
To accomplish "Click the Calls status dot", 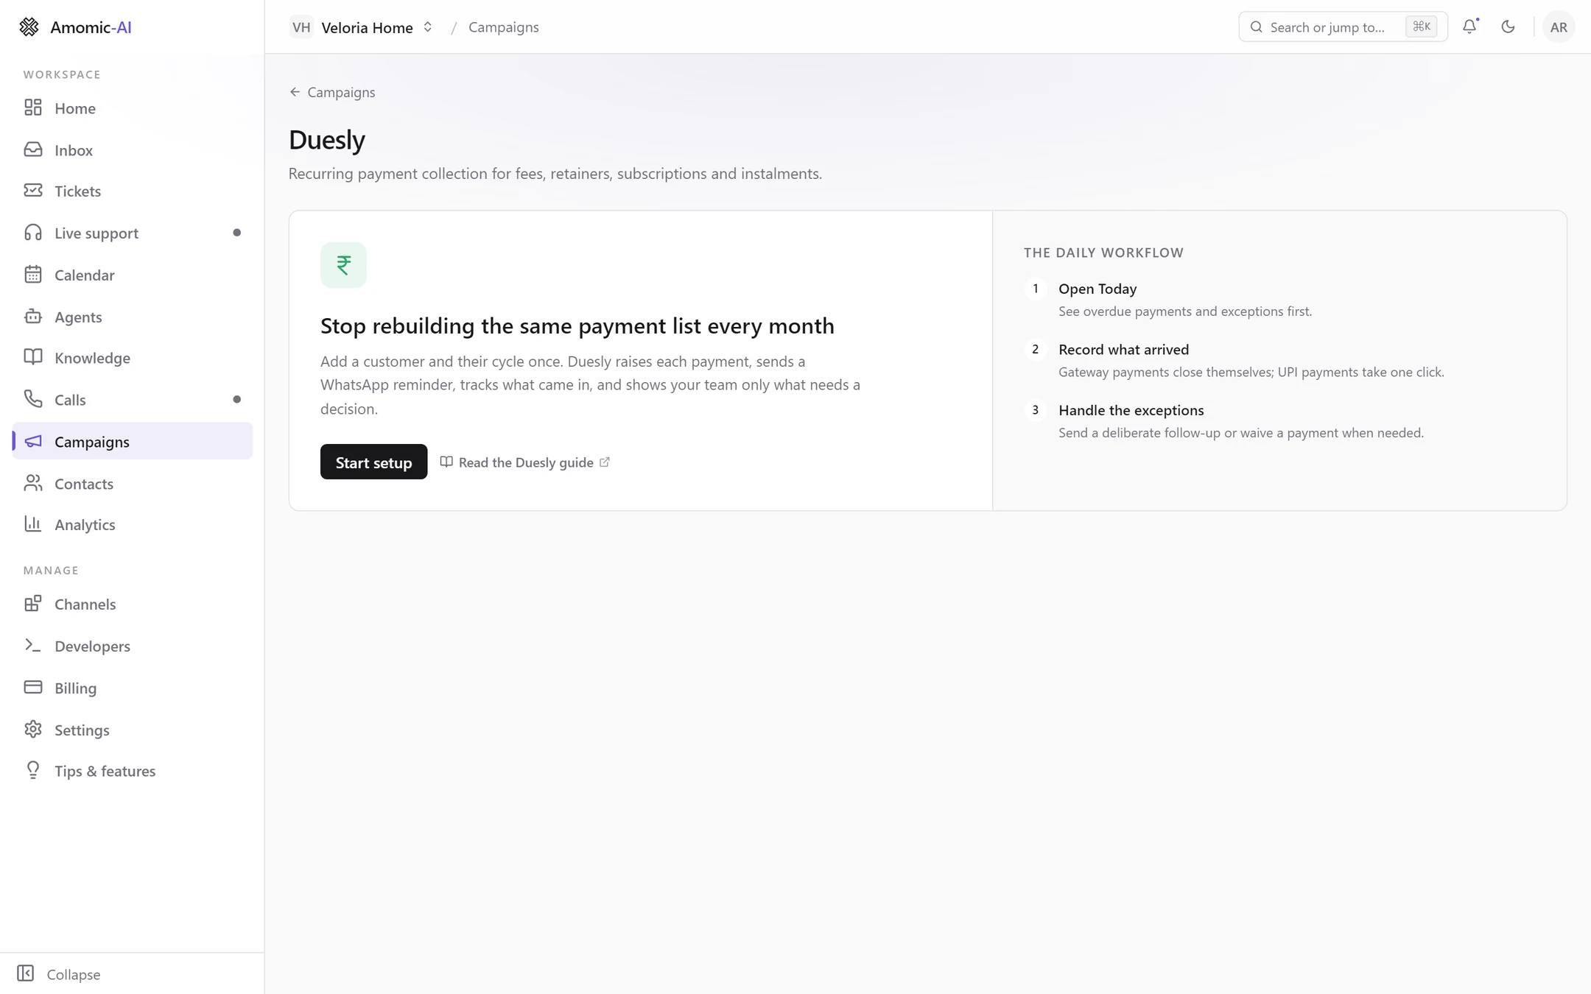I will (x=236, y=399).
